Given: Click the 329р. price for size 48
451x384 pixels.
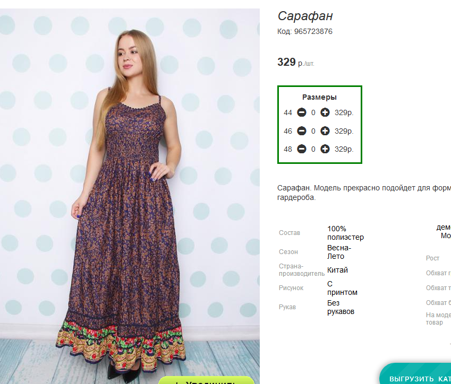Looking at the screenshot, I should tap(344, 149).
